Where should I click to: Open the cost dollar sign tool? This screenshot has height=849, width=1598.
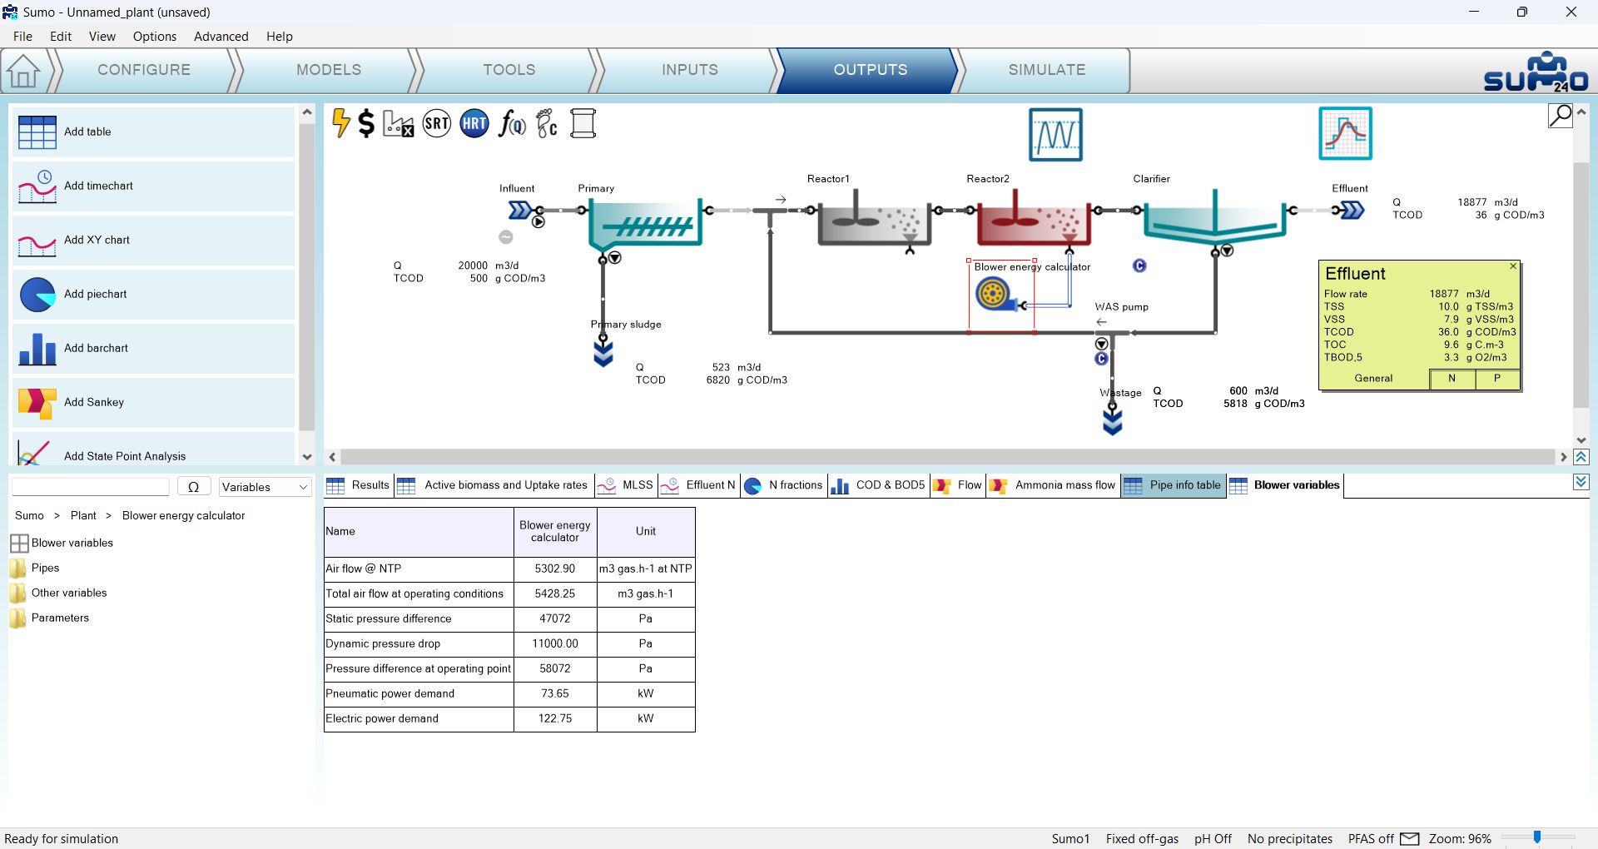[x=366, y=123]
